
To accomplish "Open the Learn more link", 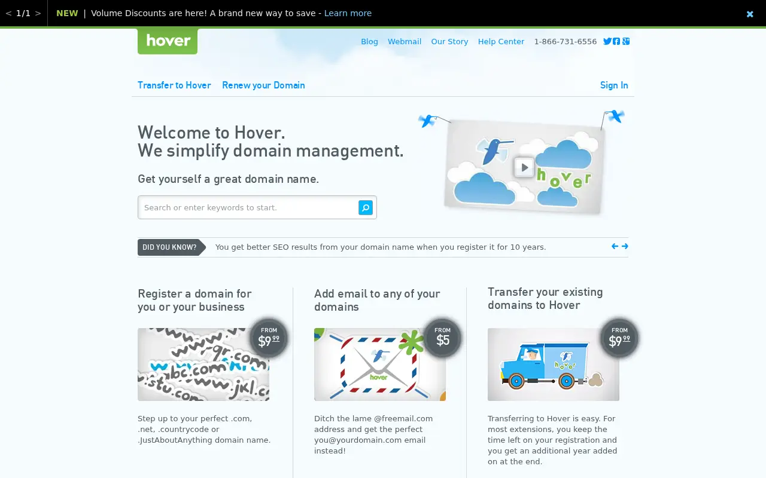I will click(x=348, y=13).
